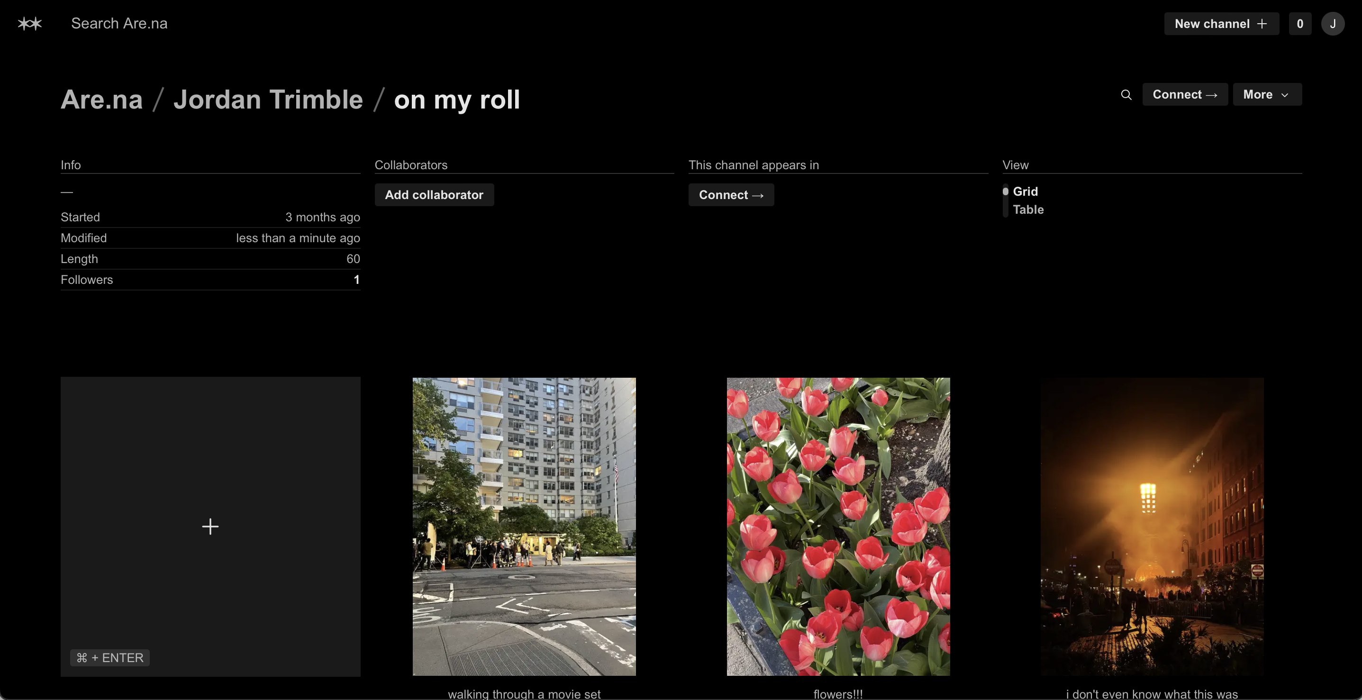Open search within this channel magnifier

1126,95
